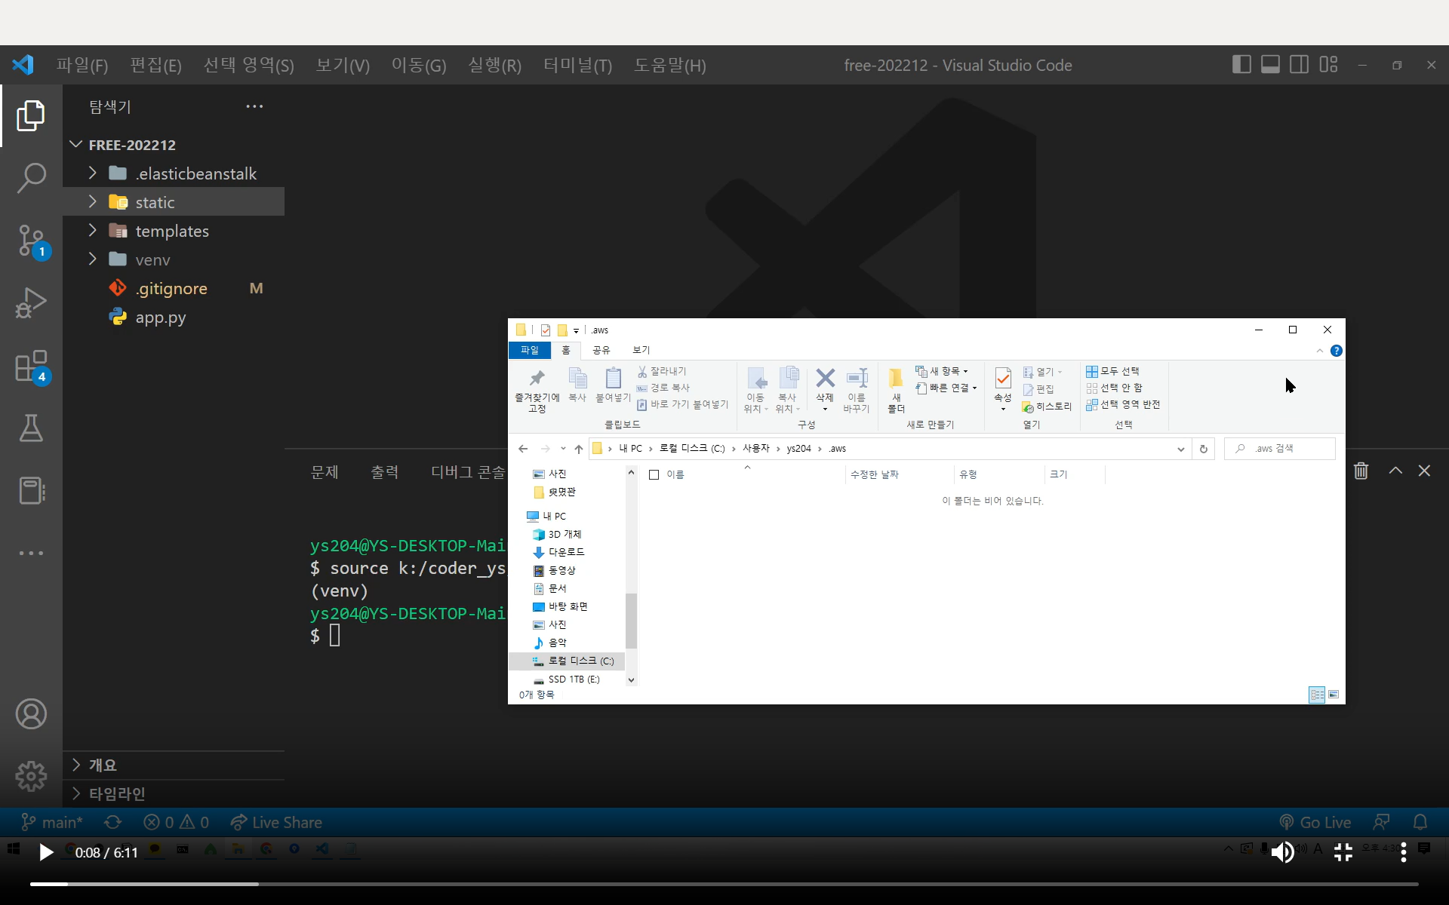Toggle primary side bar layout icon
This screenshot has height=905, width=1449.
1241,65
